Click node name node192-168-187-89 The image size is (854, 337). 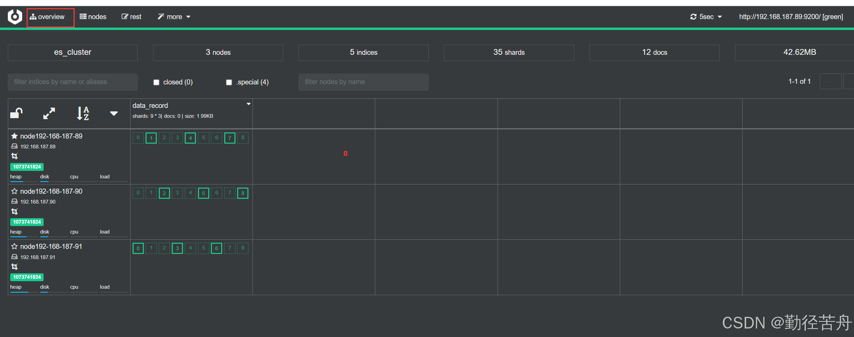(51, 136)
